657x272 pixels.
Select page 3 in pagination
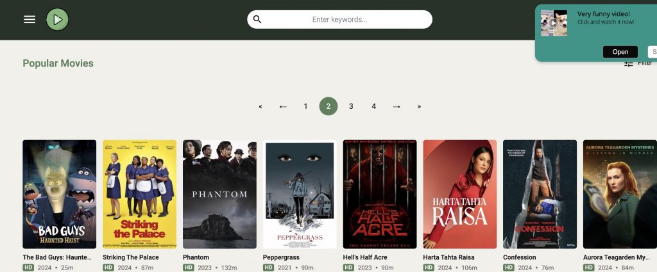[351, 106]
